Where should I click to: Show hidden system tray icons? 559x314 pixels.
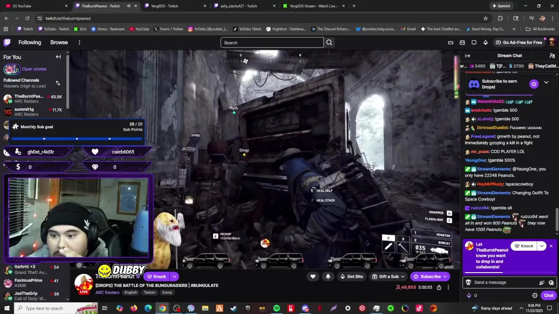click(x=521, y=308)
